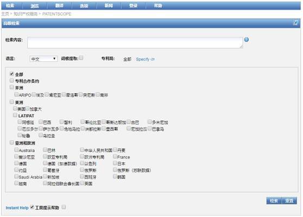The image size is (303, 217).
Task: Check the 美洲 region checkbox
Action: (12, 102)
